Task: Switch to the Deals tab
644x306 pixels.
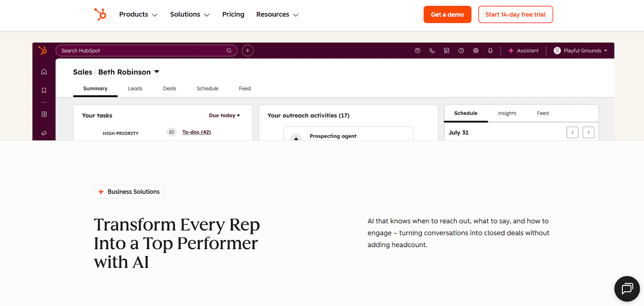Action: 169,88
